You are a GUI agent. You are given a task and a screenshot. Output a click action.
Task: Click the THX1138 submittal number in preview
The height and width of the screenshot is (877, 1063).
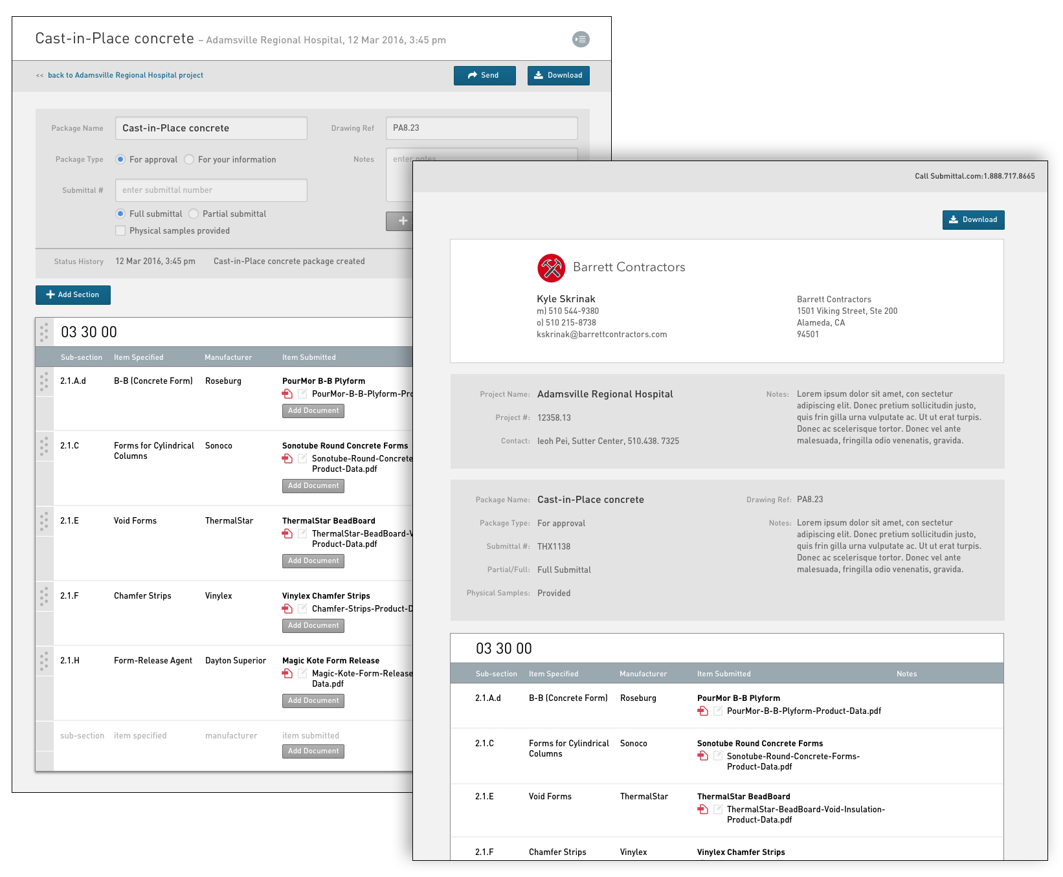(x=554, y=547)
